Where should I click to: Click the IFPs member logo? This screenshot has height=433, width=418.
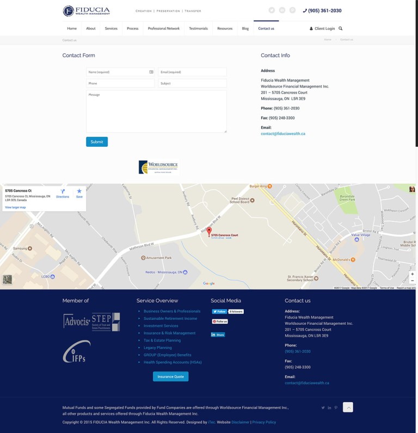tap(76, 351)
